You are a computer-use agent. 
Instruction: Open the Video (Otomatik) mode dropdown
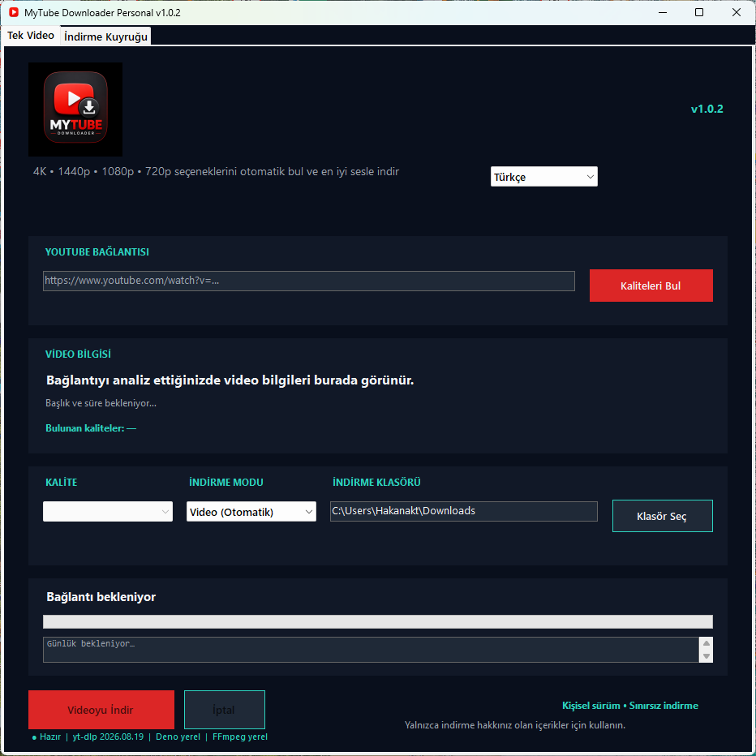(251, 512)
